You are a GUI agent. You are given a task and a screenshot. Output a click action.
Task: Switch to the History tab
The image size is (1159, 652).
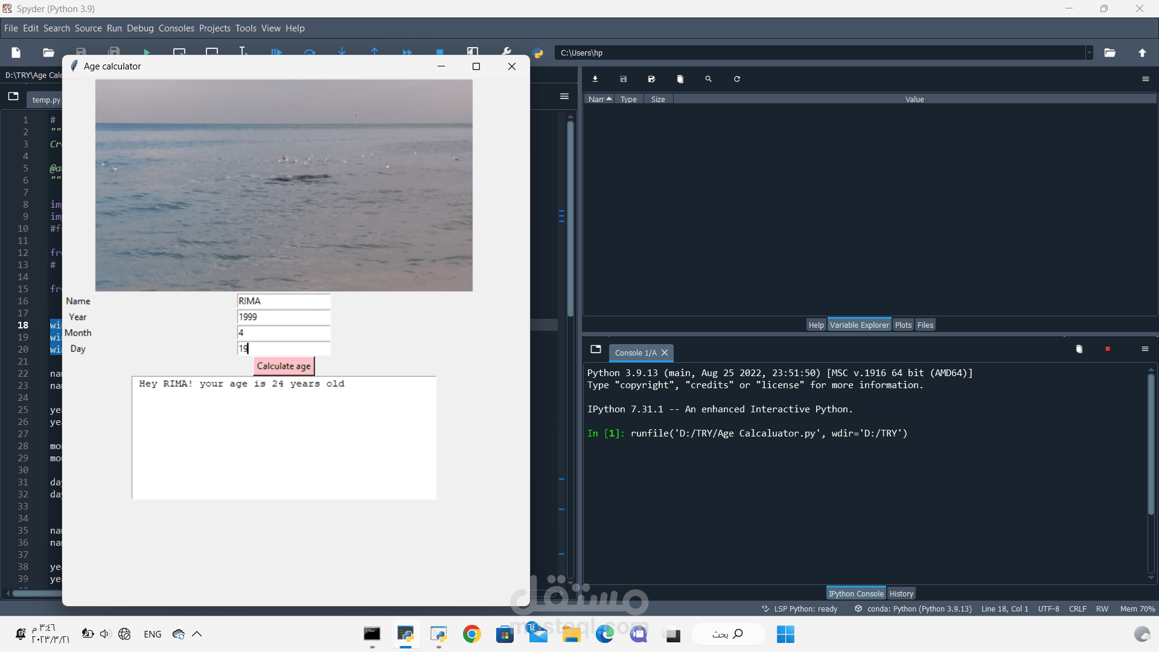(x=901, y=593)
